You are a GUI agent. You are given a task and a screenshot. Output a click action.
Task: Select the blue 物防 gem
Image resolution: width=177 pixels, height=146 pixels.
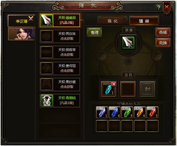[x=114, y=112]
